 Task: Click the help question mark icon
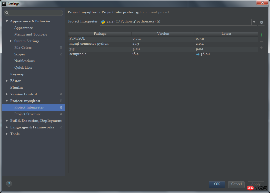[x=9, y=184]
